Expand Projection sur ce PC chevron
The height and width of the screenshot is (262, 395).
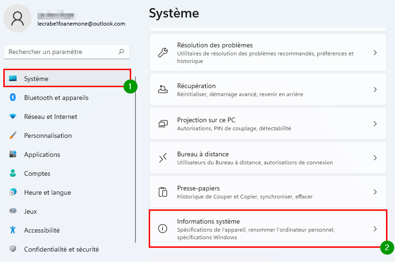click(375, 124)
